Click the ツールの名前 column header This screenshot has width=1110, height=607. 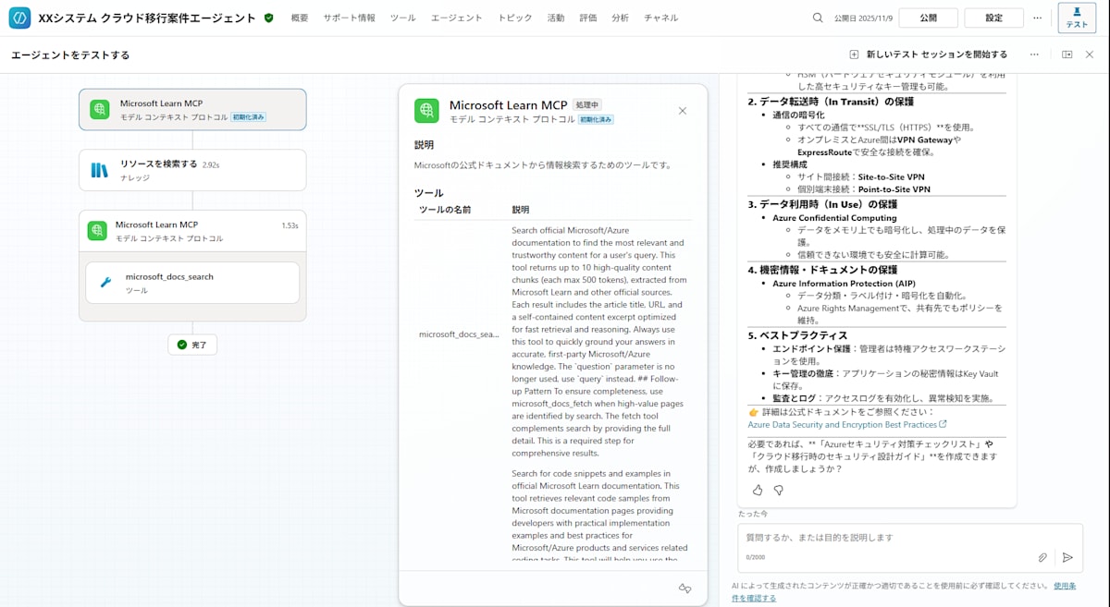445,210
